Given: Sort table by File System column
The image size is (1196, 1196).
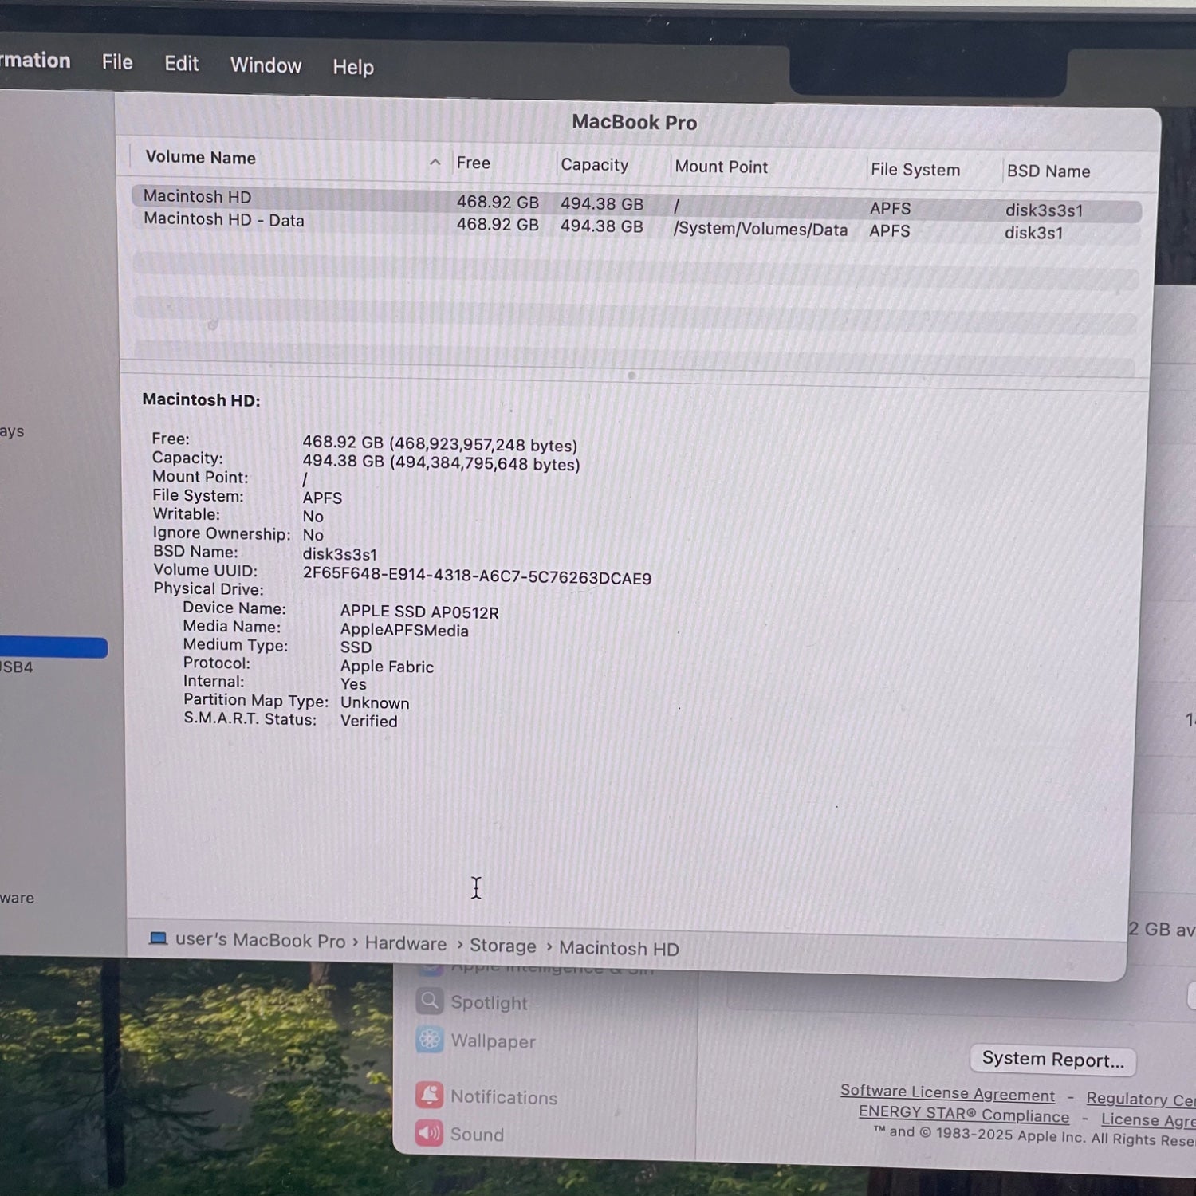Looking at the screenshot, I should point(915,170).
